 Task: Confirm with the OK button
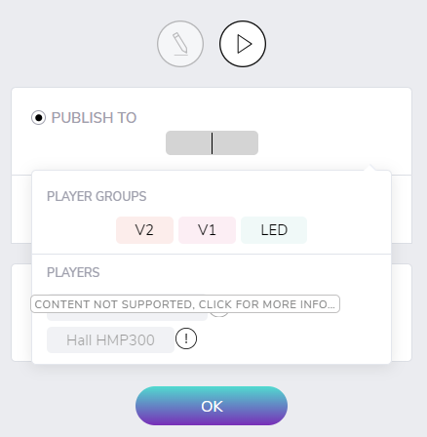point(212,406)
